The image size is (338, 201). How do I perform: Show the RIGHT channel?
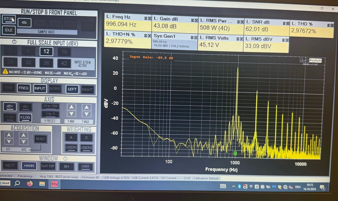click(87, 90)
